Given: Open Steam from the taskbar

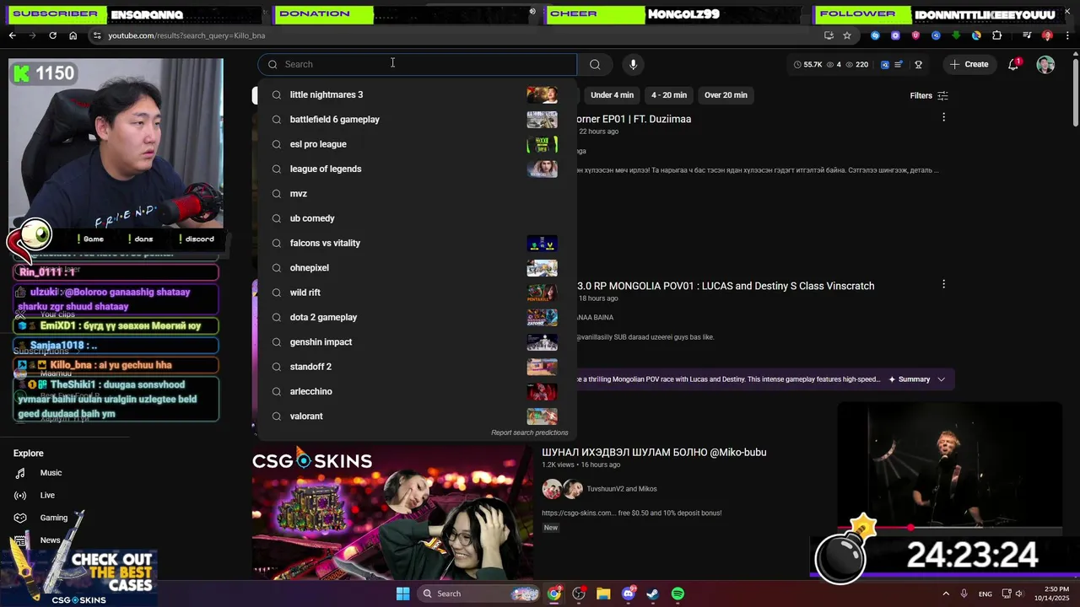Looking at the screenshot, I should tap(653, 594).
